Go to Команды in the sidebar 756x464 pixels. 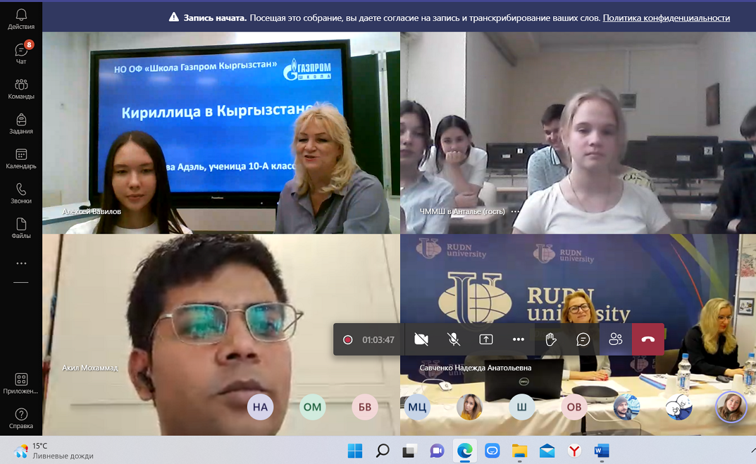21,89
